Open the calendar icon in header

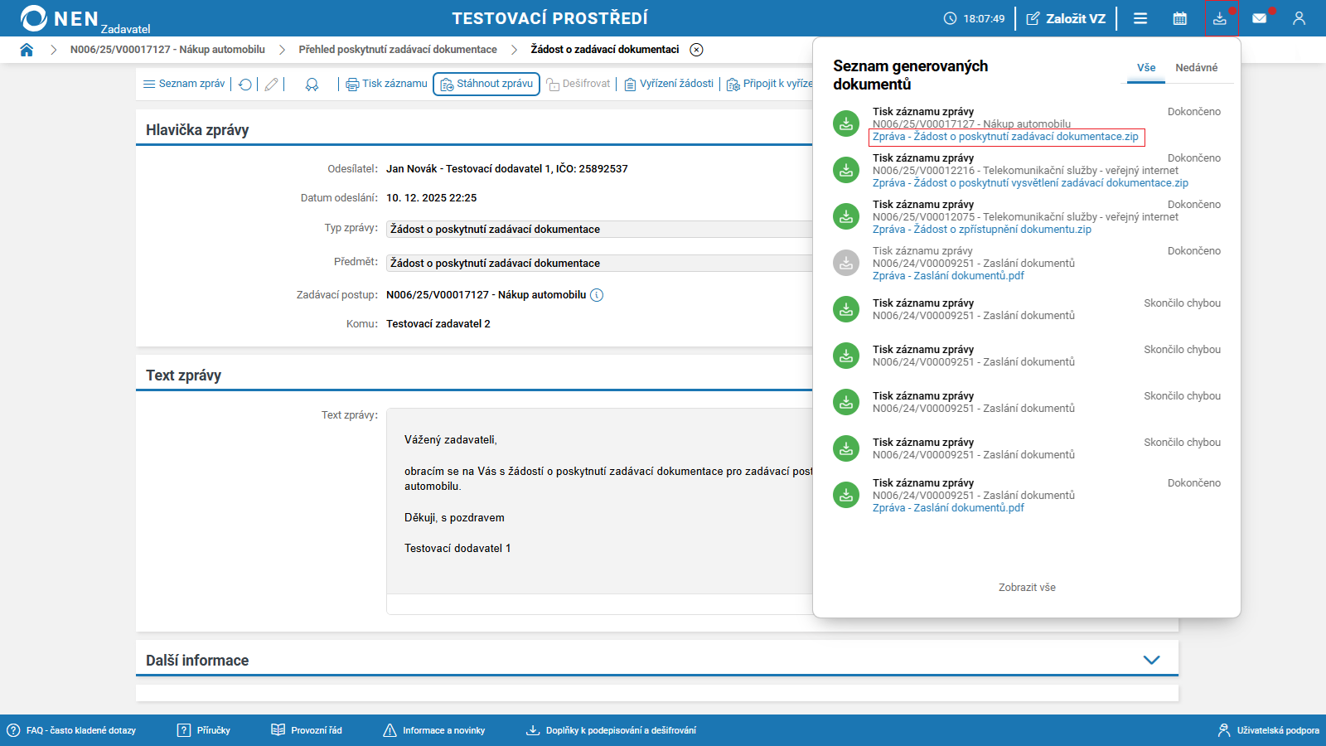click(1179, 18)
